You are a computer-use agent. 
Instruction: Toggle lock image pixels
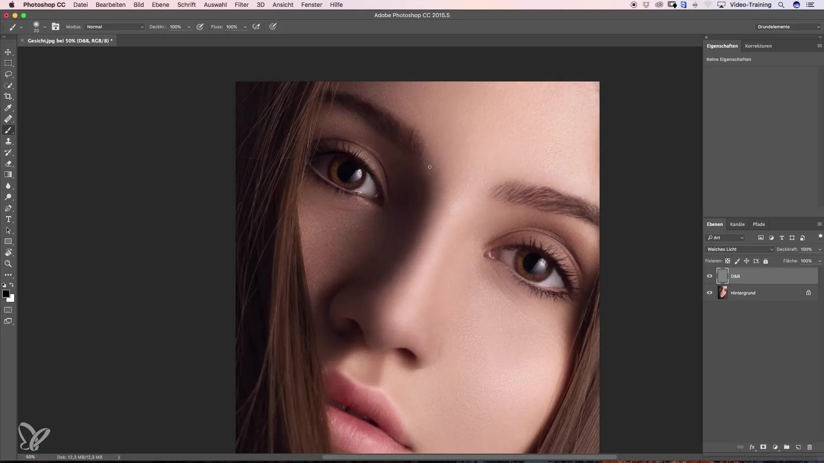pyautogui.click(x=737, y=261)
